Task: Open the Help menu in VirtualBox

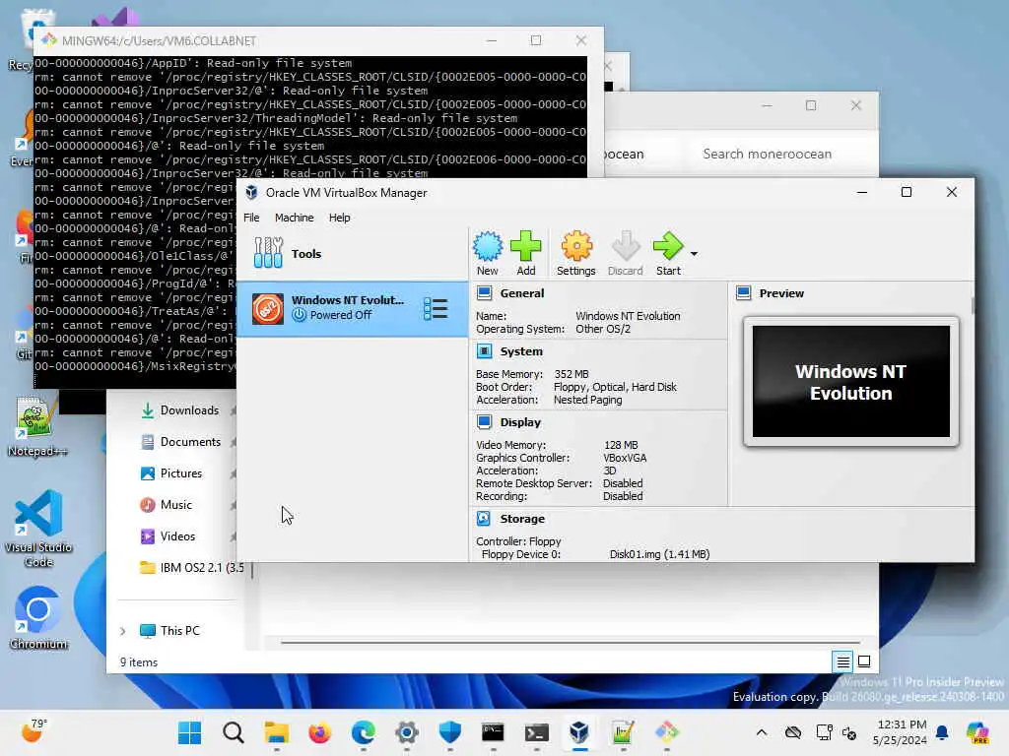Action: click(339, 218)
